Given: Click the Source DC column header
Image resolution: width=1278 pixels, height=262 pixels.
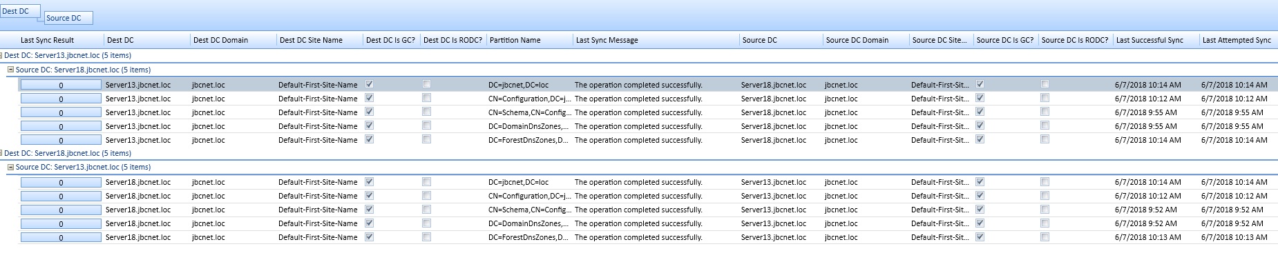Looking at the screenshot, I should coord(781,40).
